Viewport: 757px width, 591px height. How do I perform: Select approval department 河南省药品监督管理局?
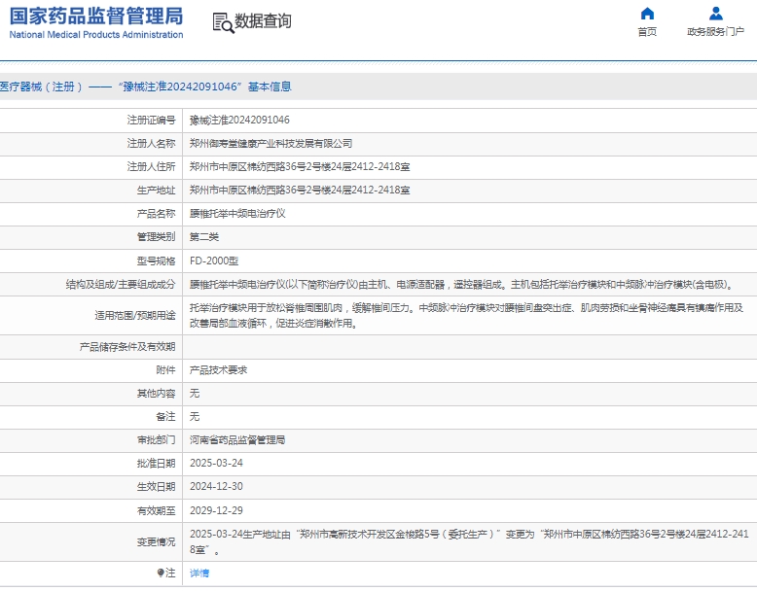click(237, 440)
